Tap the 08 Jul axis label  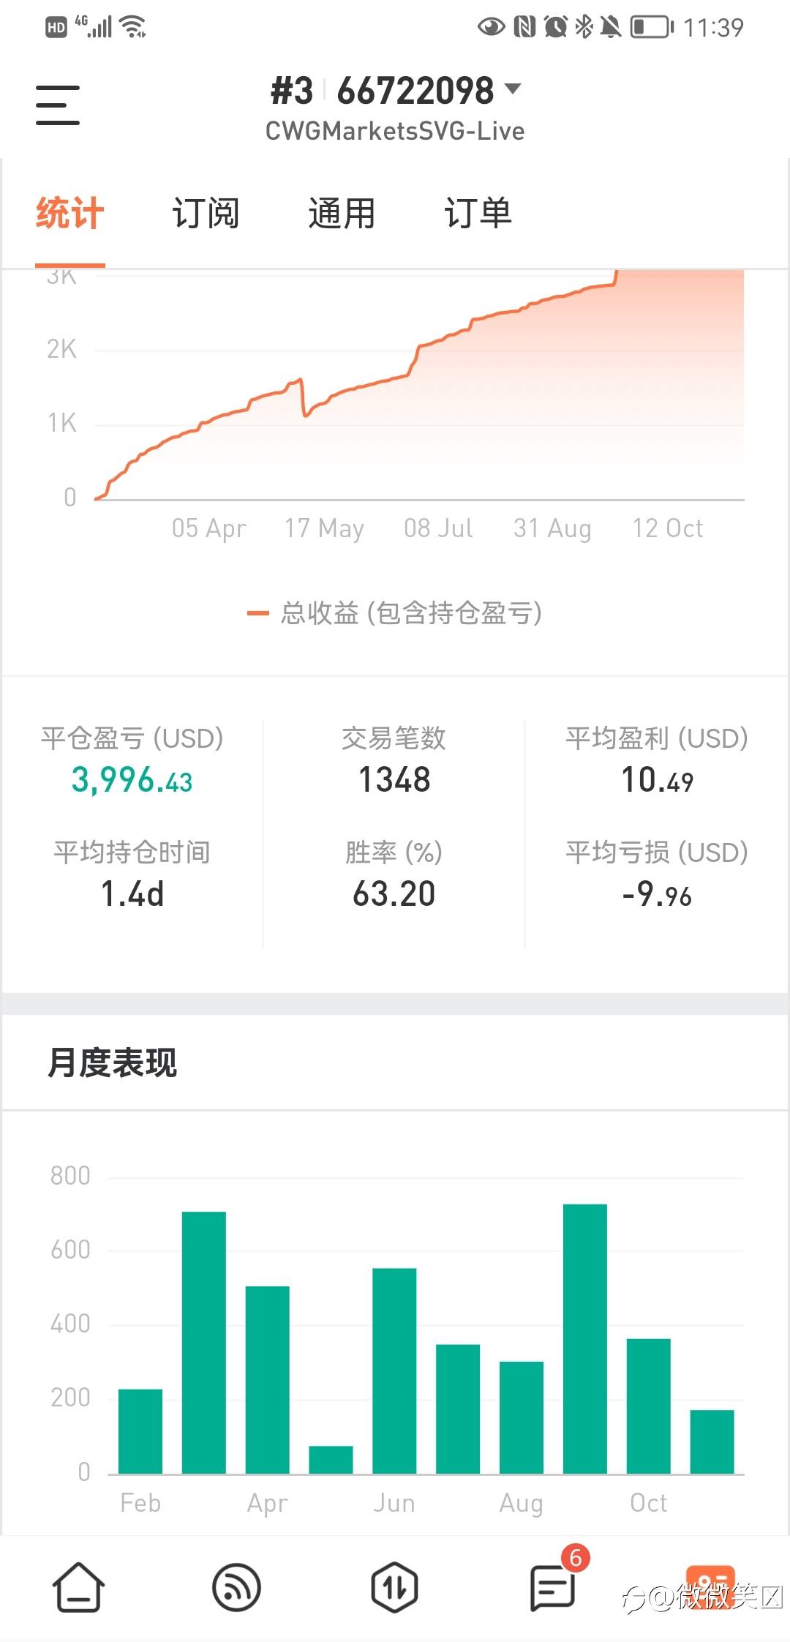[438, 528]
